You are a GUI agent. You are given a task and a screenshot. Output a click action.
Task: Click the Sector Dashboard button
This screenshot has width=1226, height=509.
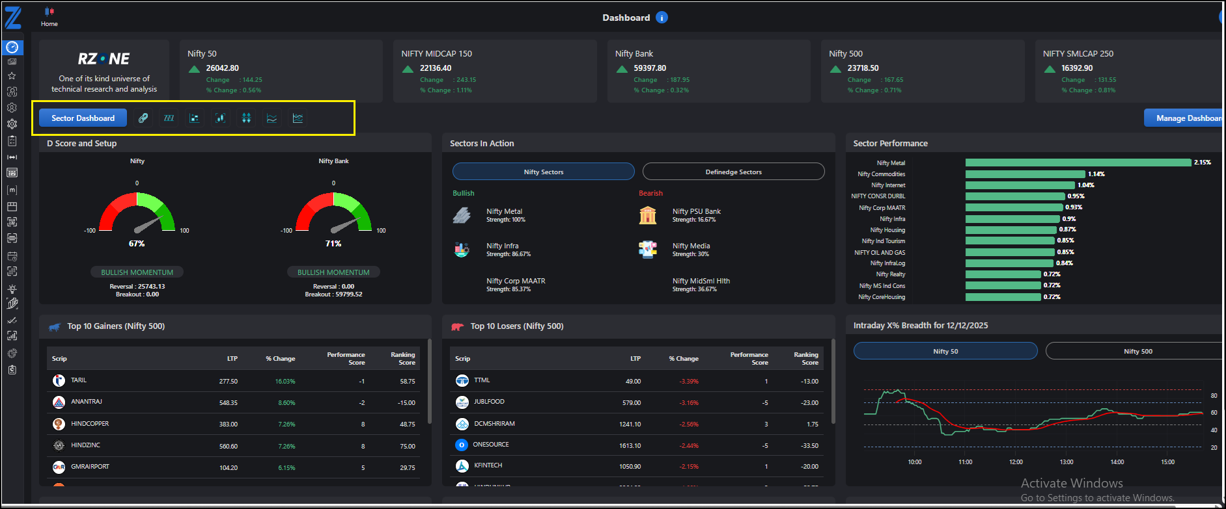point(83,118)
